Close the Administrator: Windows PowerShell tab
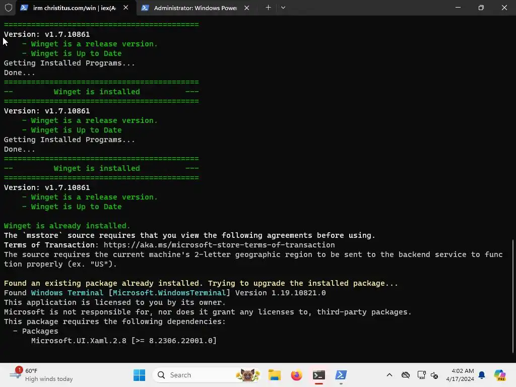The width and height of the screenshot is (516, 387). pyautogui.click(x=246, y=8)
